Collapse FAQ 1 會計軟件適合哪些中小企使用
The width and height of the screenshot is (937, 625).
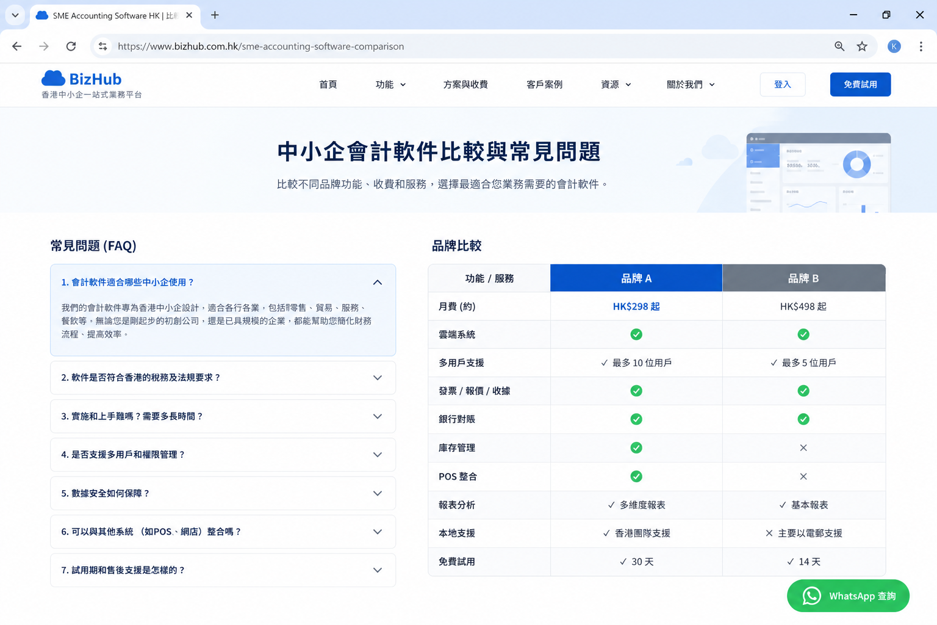pos(223,282)
